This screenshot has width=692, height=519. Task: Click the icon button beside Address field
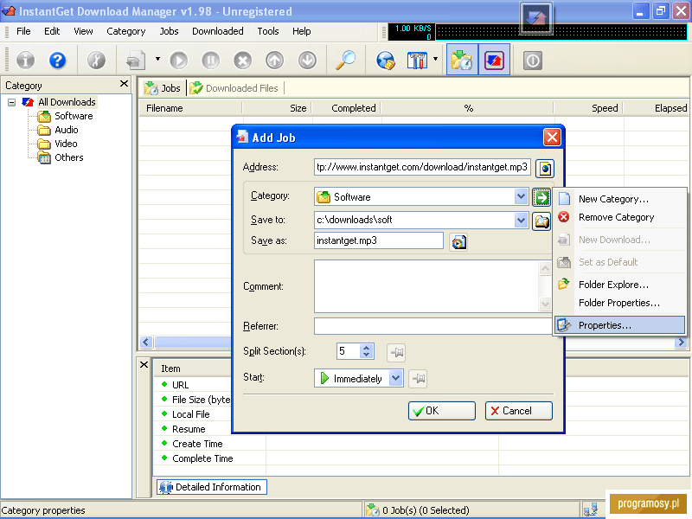(545, 168)
